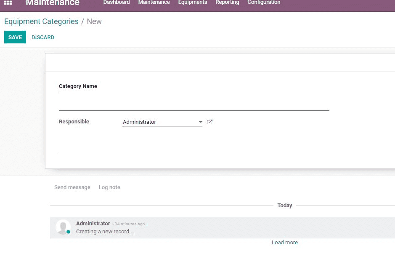Go back to Equipment Categories breadcrumb
395x259 pixels.
(41, 21)
